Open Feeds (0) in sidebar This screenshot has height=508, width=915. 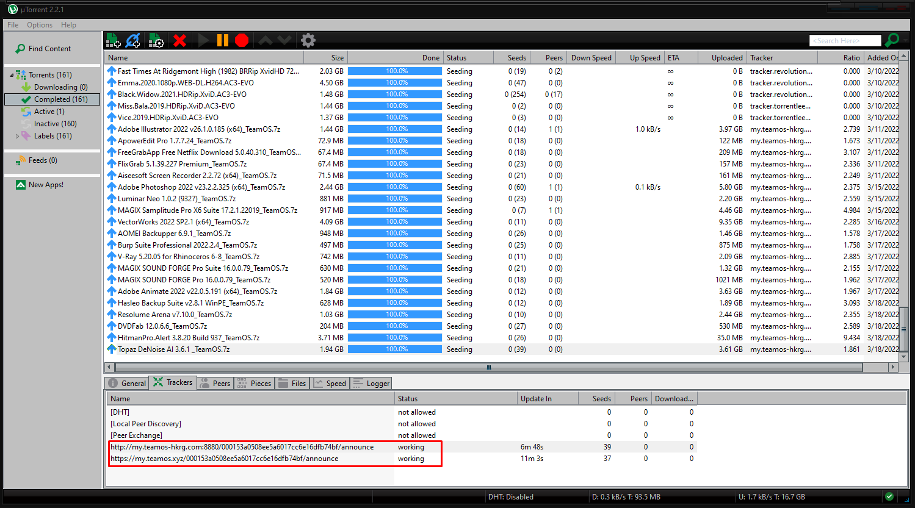[x=43, y=160]
